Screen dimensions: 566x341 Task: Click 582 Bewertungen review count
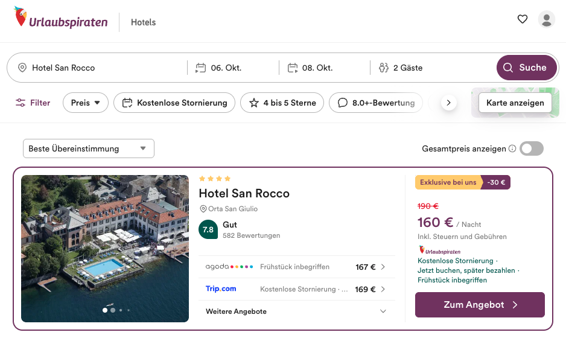click(x=251, y=235)
